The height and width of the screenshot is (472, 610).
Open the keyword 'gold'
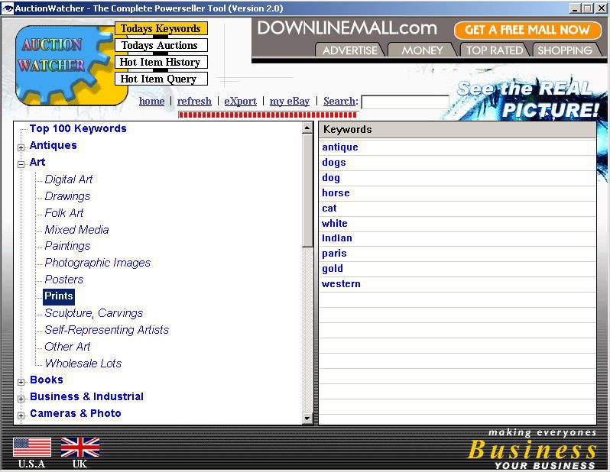coord(333,269)
